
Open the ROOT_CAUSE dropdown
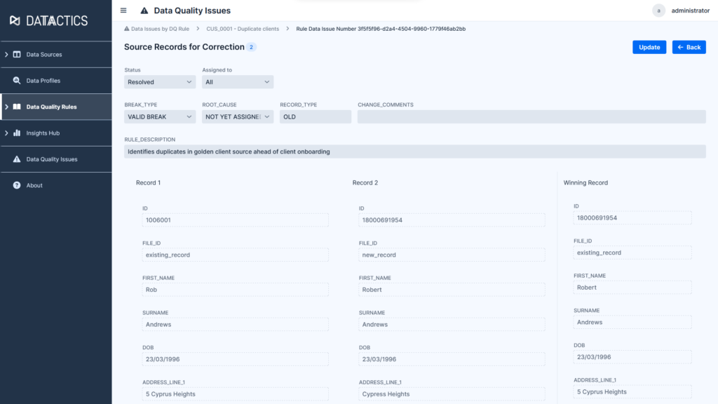pyautogui.click(x=237, y=117)
